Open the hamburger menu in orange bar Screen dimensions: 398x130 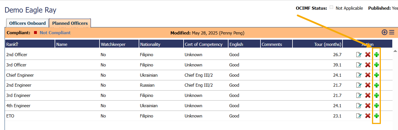click(x=391, y=32)
